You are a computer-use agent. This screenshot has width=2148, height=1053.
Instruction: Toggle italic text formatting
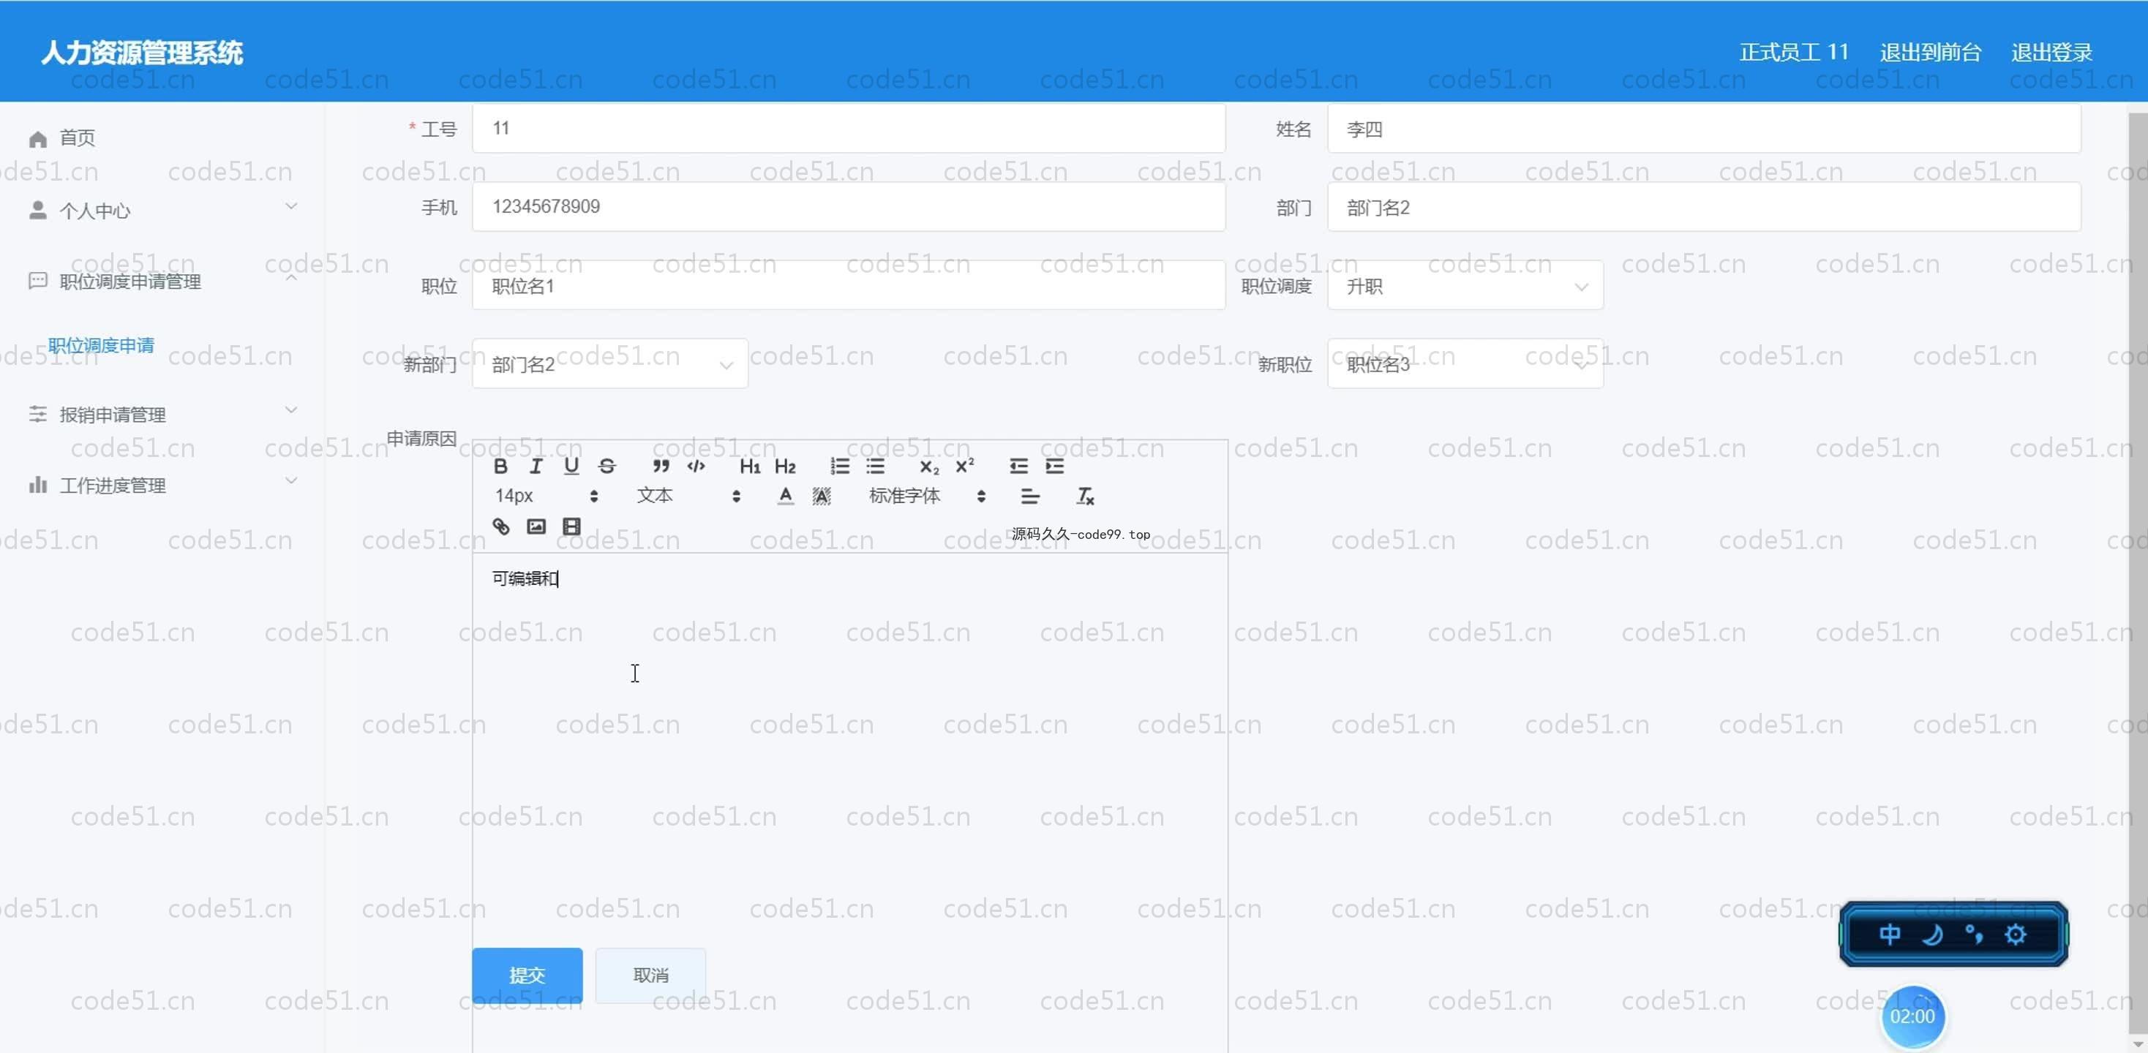point(536,466)
